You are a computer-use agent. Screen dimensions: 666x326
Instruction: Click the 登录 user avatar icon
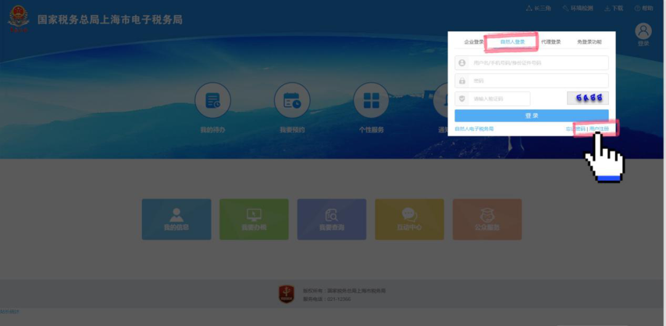coord(643,31)
